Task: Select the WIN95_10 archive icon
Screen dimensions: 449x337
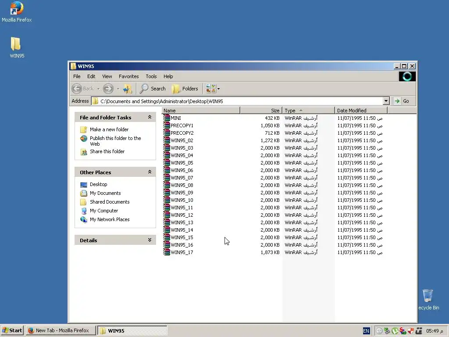Action: pos(166,200)
